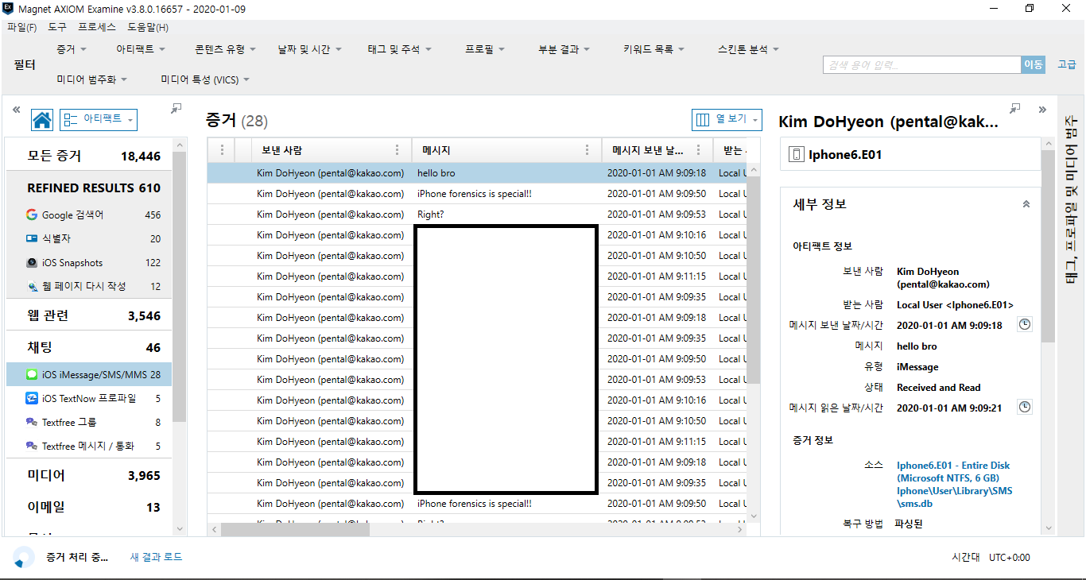1086x580 pixels.
Task: Open the 열 보기 view dropdown
Action: [x=727, y=119]
